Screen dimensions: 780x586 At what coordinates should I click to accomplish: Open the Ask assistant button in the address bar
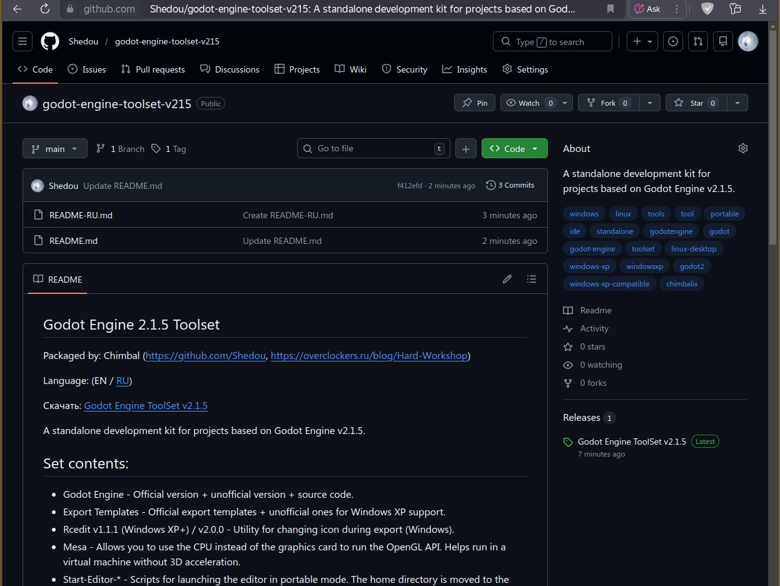tap(647, 9)
